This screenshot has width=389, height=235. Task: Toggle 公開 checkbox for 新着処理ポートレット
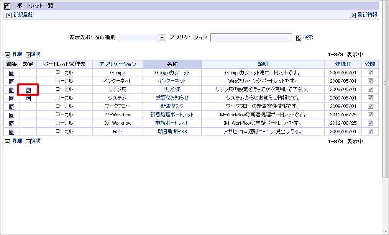point(370,115)
